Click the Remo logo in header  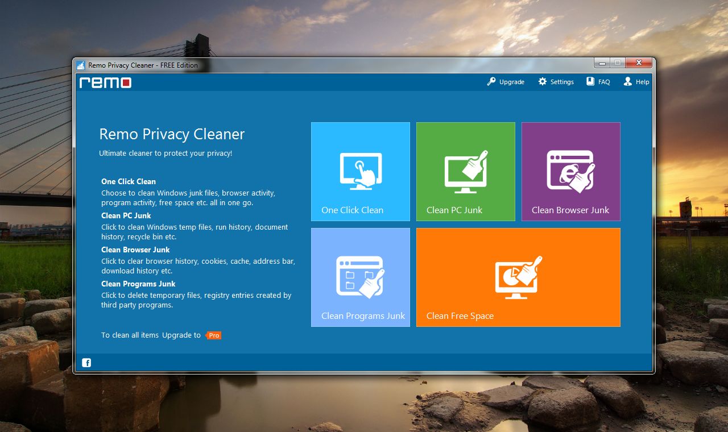coord(105,82)
